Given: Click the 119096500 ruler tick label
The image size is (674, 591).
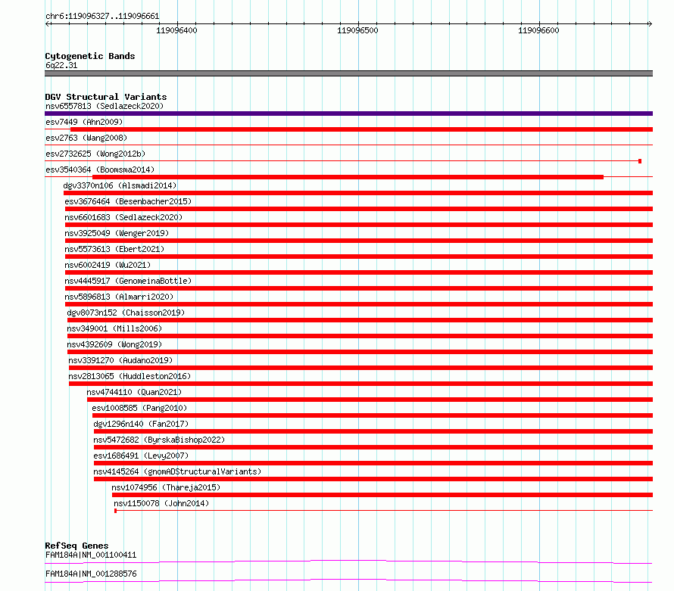Looking at the screenshot, I should 357,30.
